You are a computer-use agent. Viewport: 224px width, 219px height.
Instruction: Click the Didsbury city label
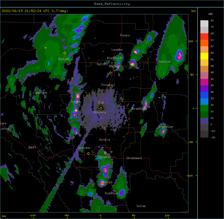coord(100,112)
